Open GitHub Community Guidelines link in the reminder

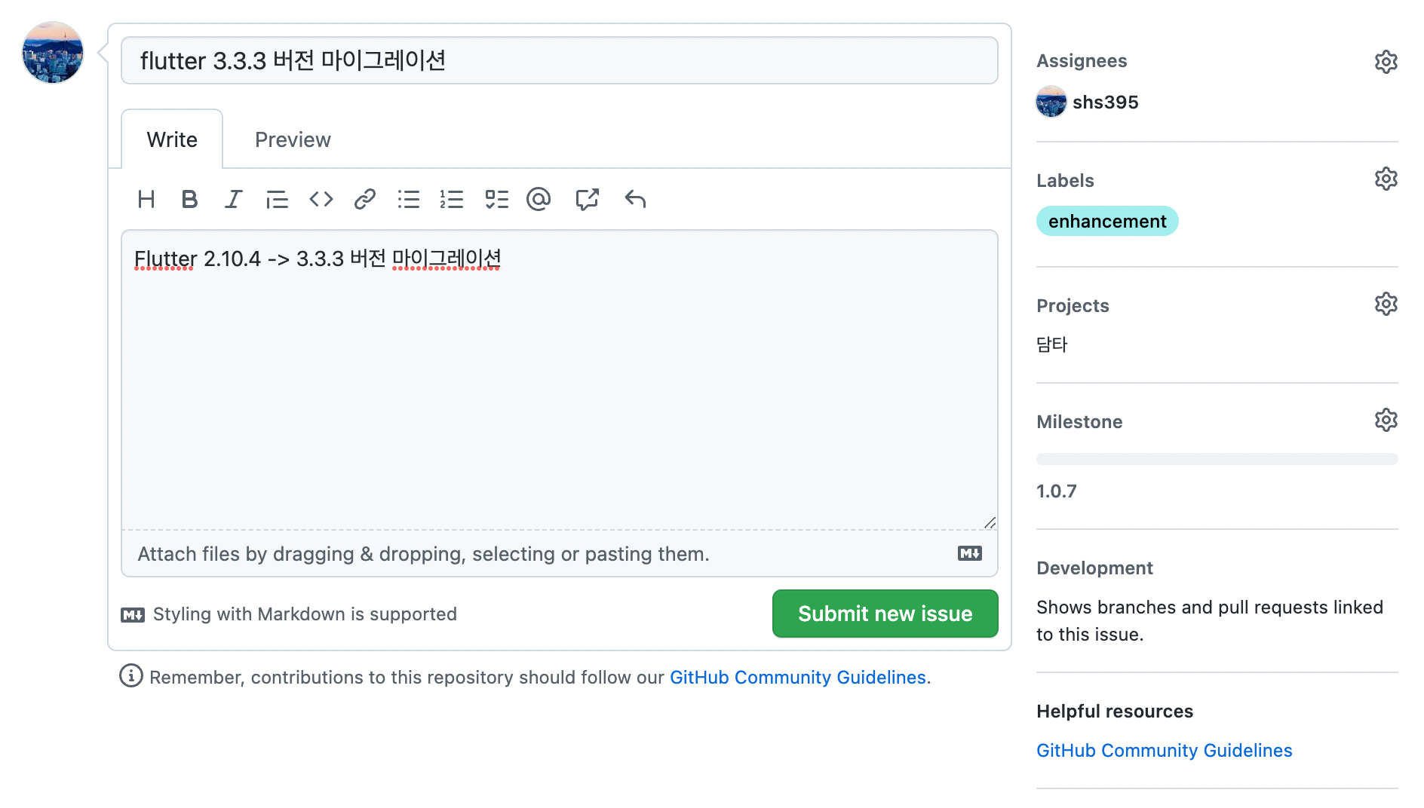(x=797, y=677)
